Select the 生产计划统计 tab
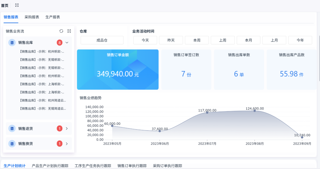Screen dimensions: 320x169 coord(15,166)
